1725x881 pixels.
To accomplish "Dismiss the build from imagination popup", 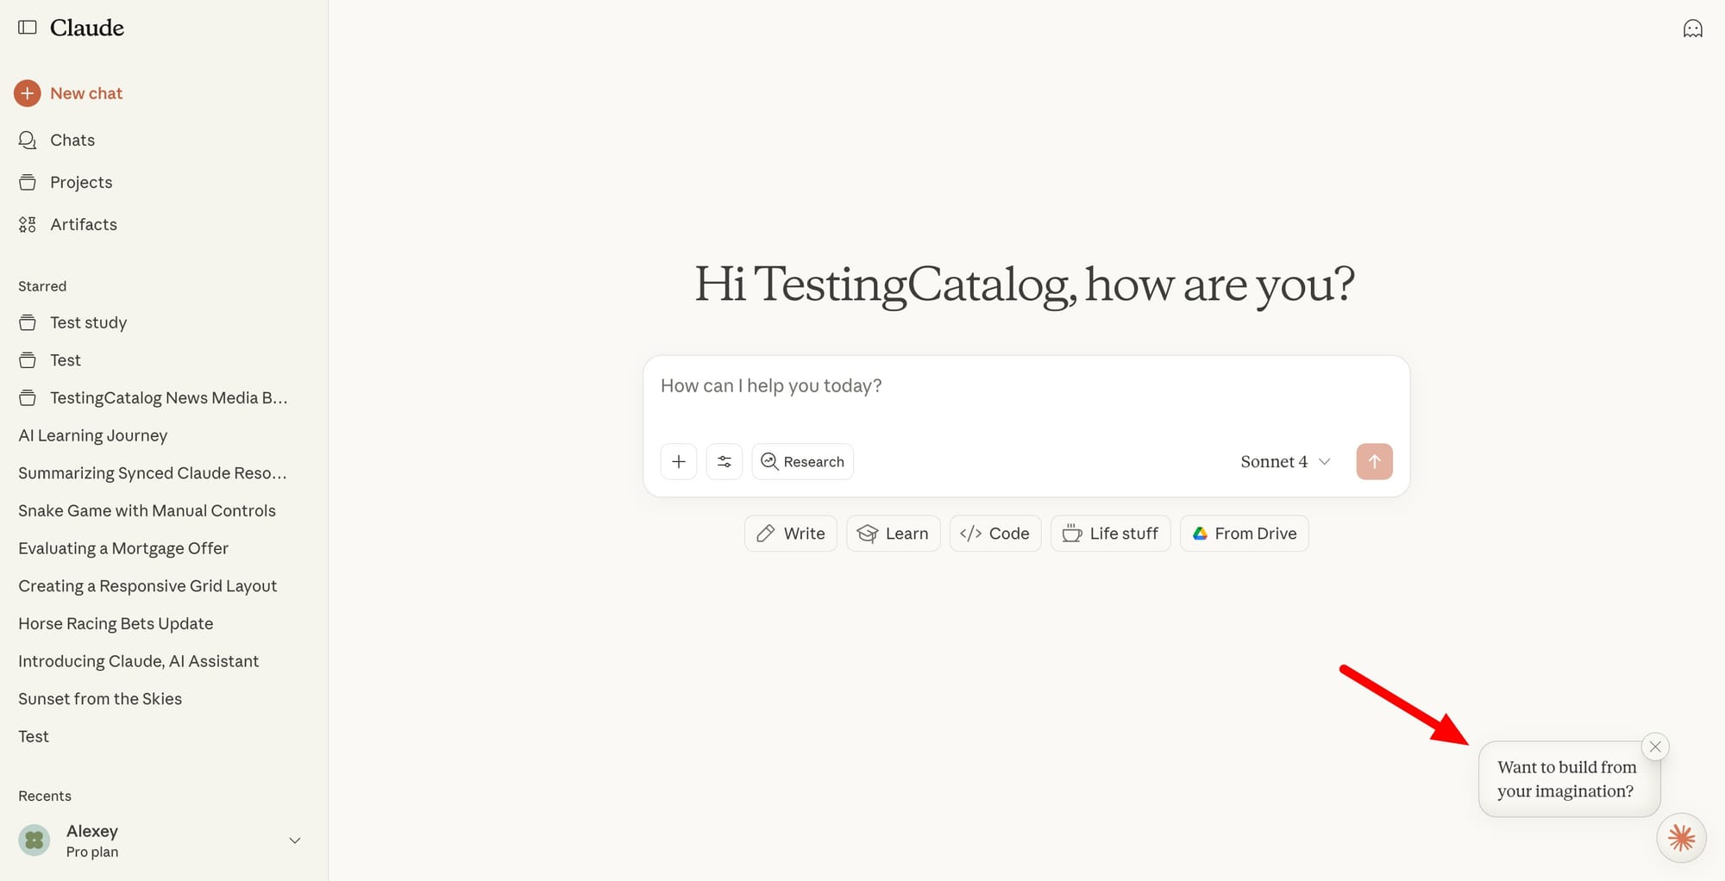I will click(1655, 747).
